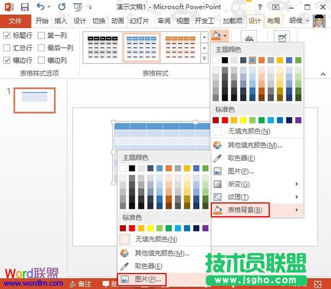This screenshot has width=331, height=289.
Task: Pick the standard red color in shading menu
Action: click(225, 120)
